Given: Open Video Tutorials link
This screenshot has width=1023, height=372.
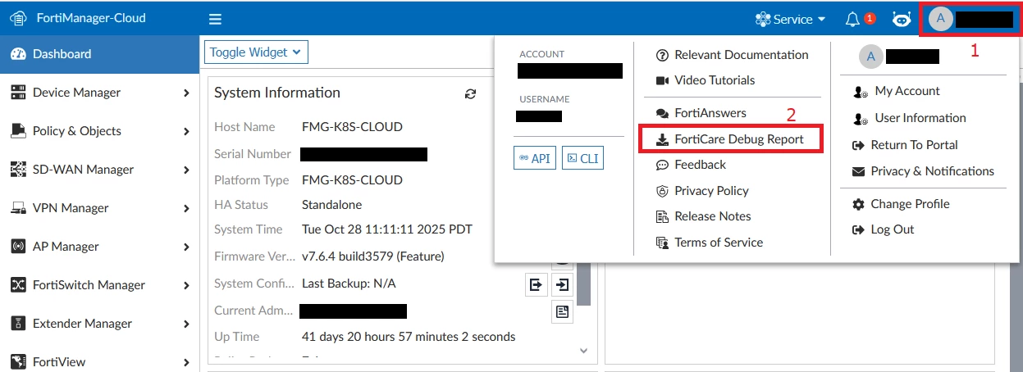Looking at the screenshot, I should coord(706,80).
